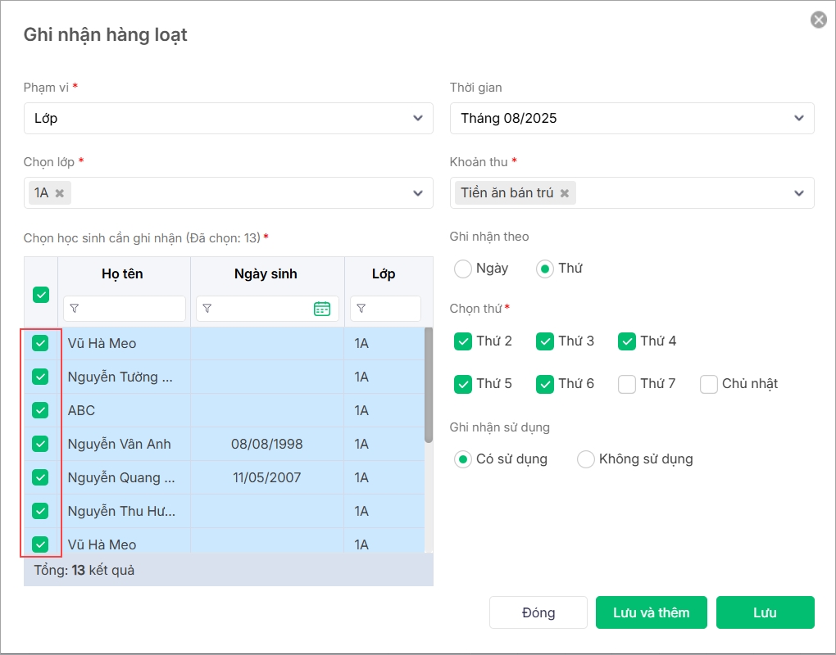Click the Lưu button
This screenshot has width=836, height=655.
point(765,612)
